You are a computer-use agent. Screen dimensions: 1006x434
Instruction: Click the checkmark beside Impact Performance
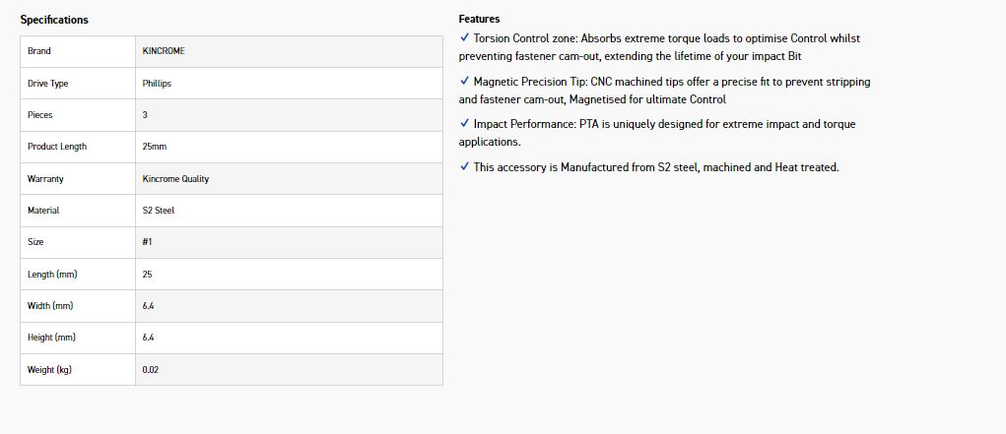pyautogui.click(x=464, y=124)
